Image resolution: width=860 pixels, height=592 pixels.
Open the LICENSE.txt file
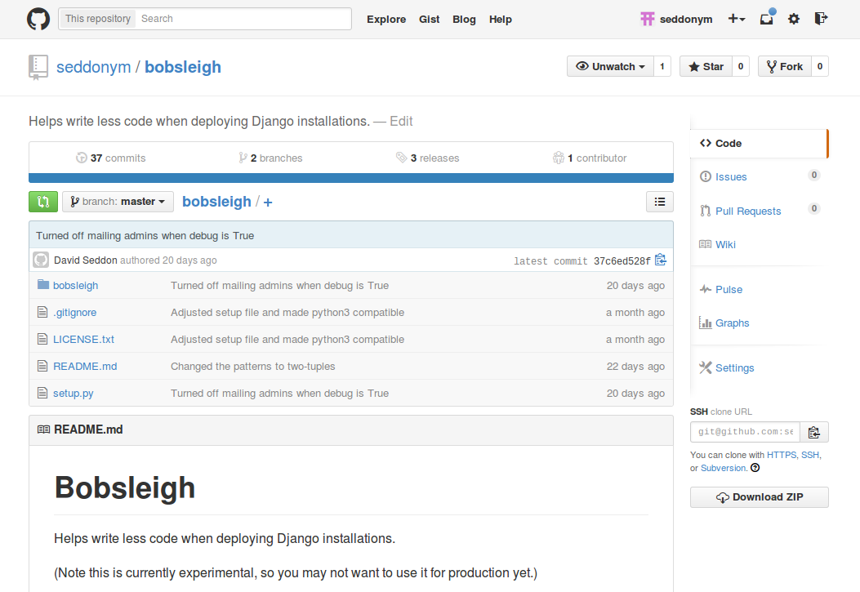(x=83, y=339)
